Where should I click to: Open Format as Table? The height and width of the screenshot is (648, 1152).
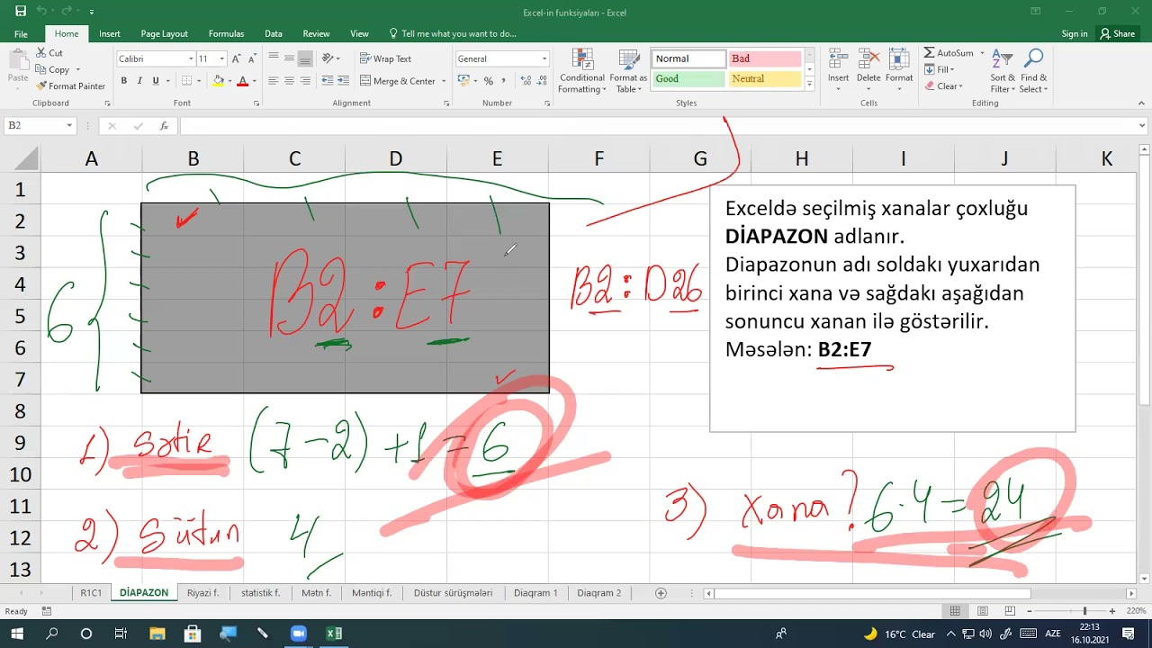[628, 71]
